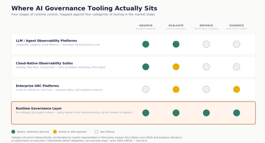The height and width of the screenshot is (143, 265).
Task: Click the green Enforce dot for Runtime Governance Layer
Action: tap(206, 113)
